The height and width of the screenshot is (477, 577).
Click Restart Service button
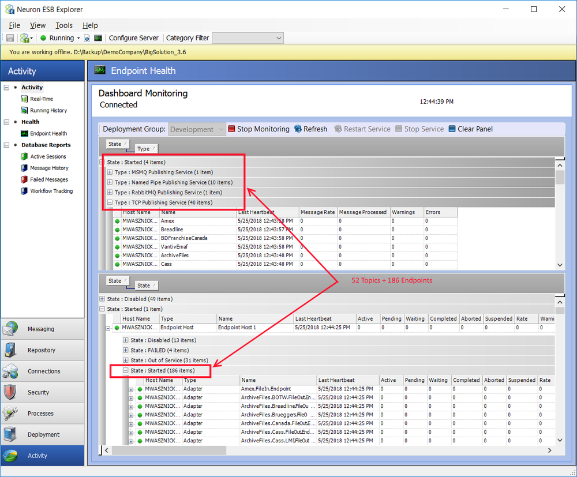pos(362,129)
